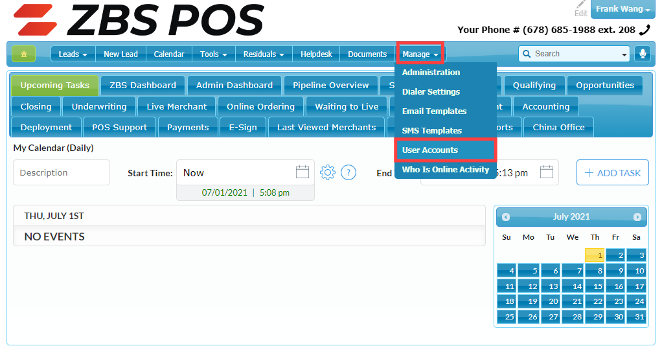Click the phone handset icon

tap(645, 30)
